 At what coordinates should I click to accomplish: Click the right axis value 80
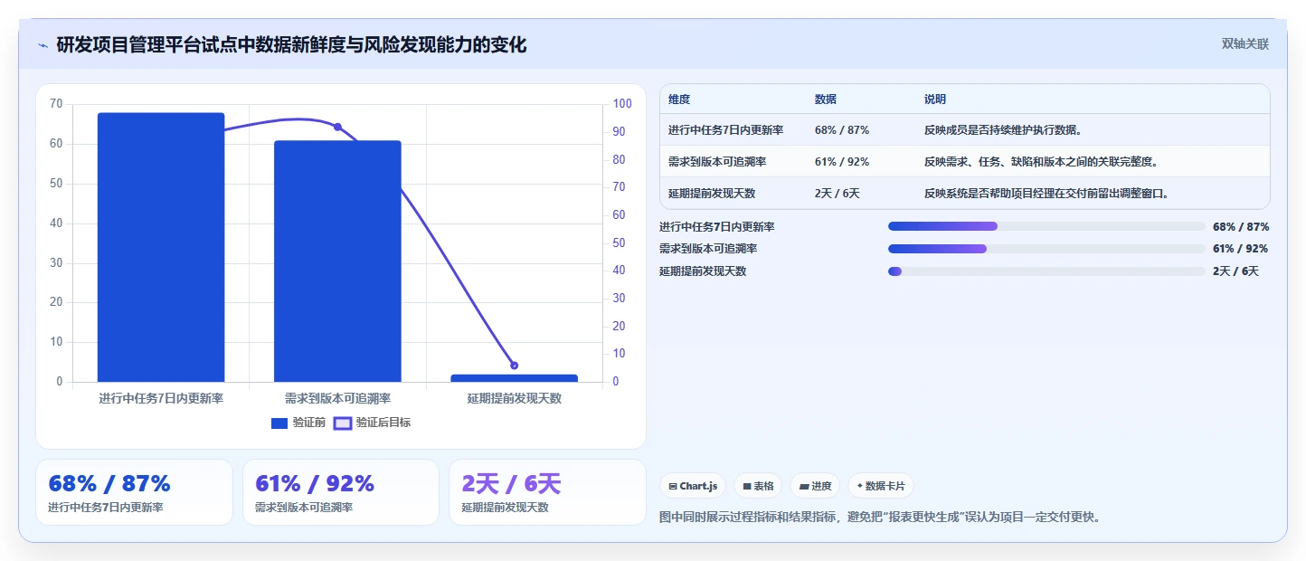coord(620,160)
